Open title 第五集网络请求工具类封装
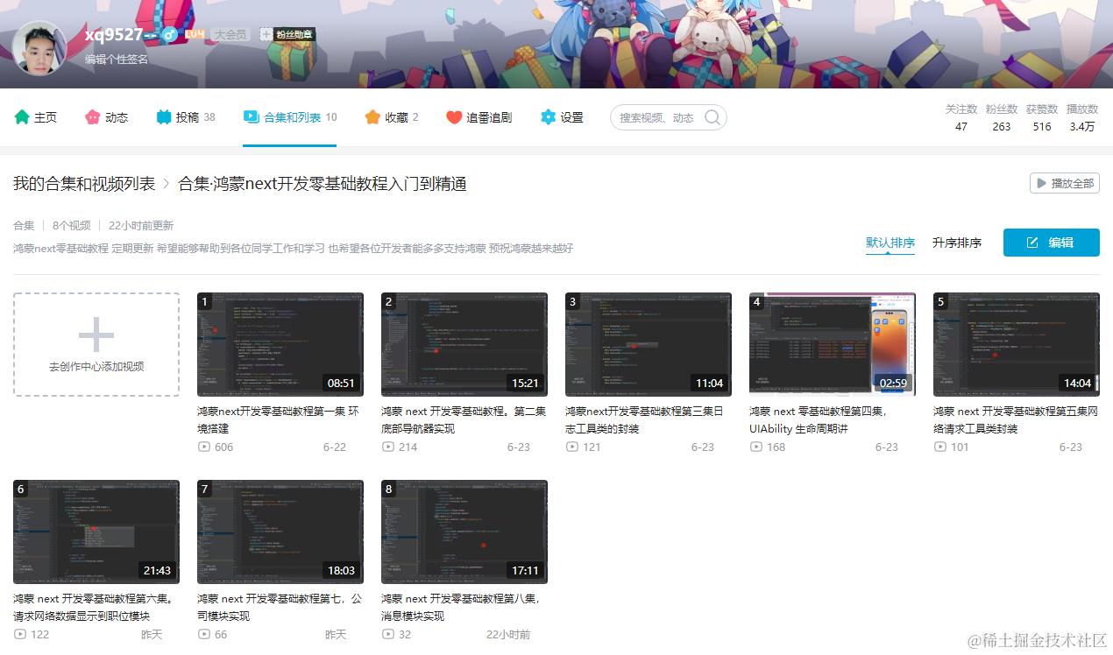The width and height of the screenshot is (1113, 655). pyautogui.click(x=1016, y=419)
